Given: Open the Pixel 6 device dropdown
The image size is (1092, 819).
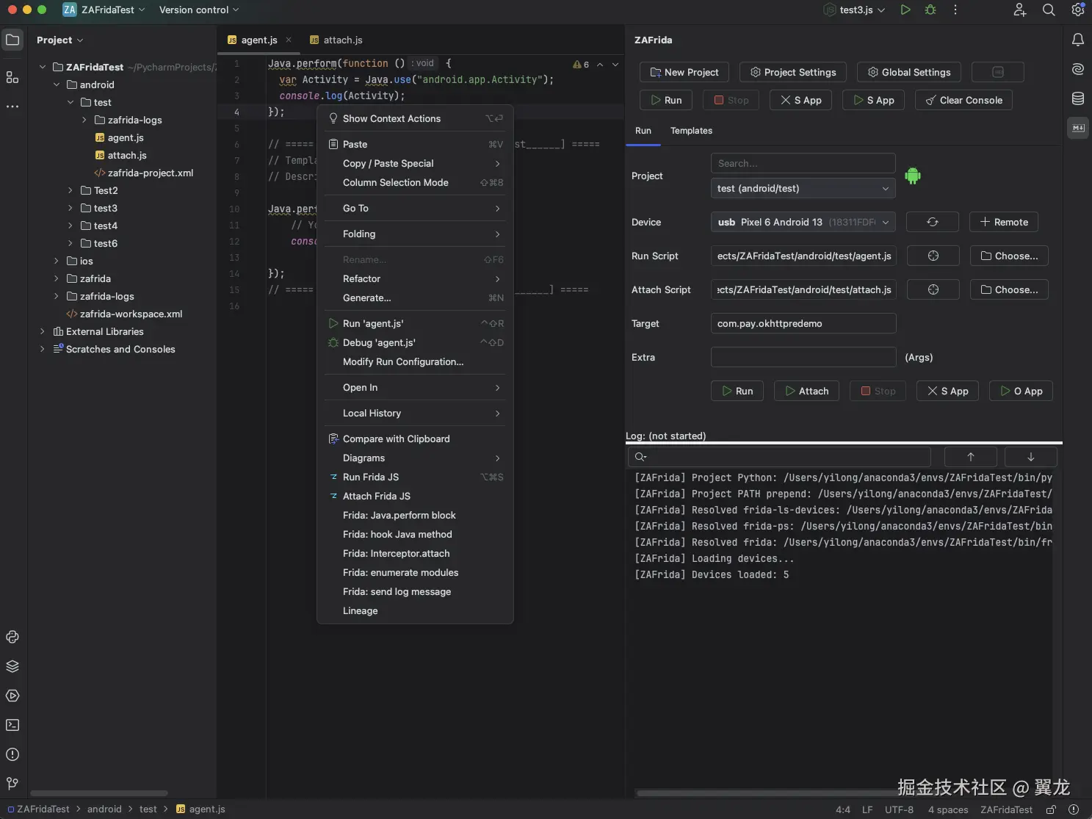Looking at the screenshot, I should coord(803,222).
